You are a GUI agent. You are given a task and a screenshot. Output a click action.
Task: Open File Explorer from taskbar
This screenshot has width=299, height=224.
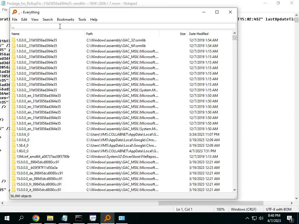(x=50, y=218)
